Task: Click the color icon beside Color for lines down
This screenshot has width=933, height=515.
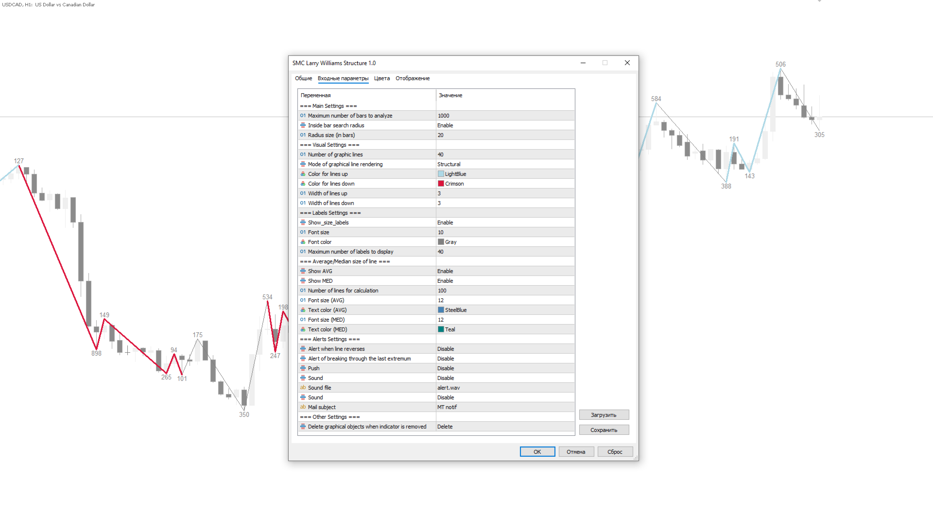Action: click(303, 184)
